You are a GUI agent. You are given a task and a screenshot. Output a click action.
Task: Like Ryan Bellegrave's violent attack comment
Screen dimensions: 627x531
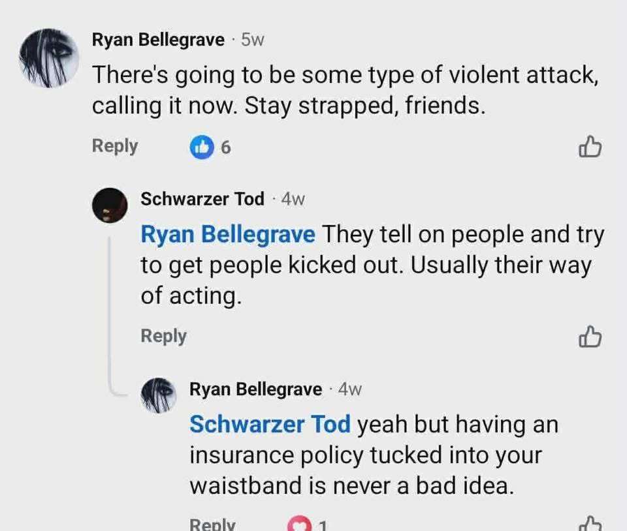coord(590,147)
